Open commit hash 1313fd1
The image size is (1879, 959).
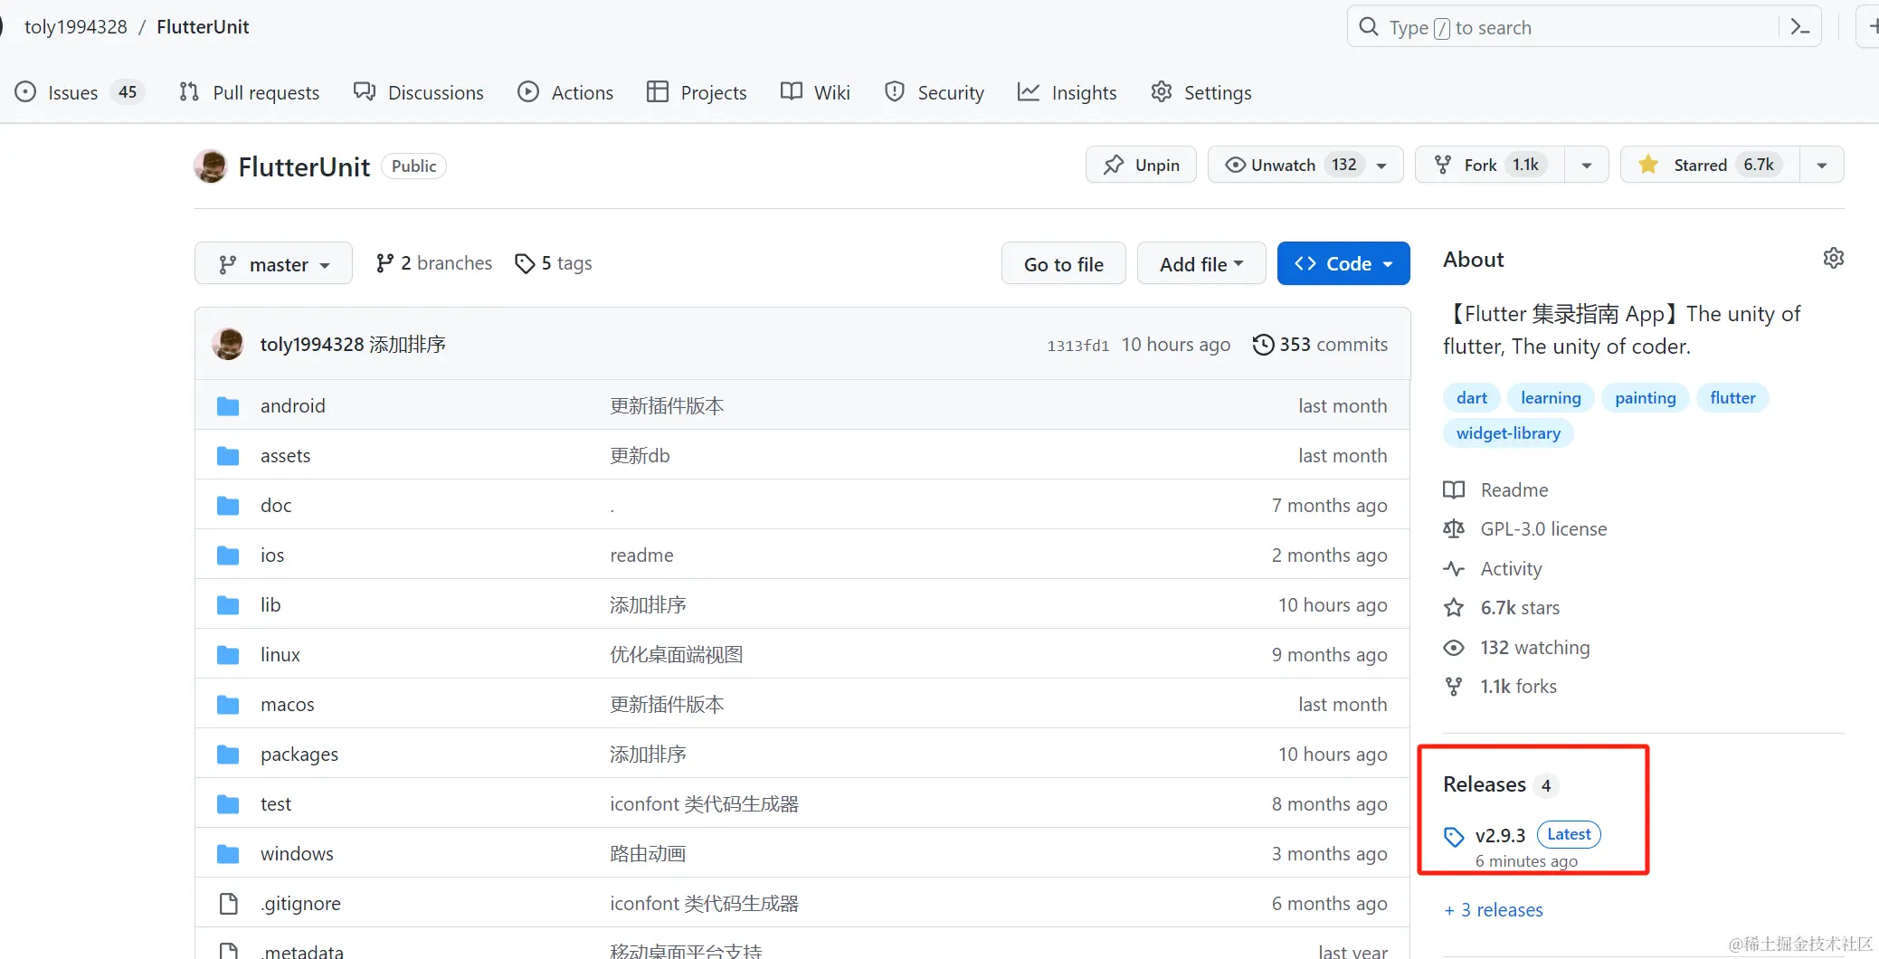(x=1077, y=346)
